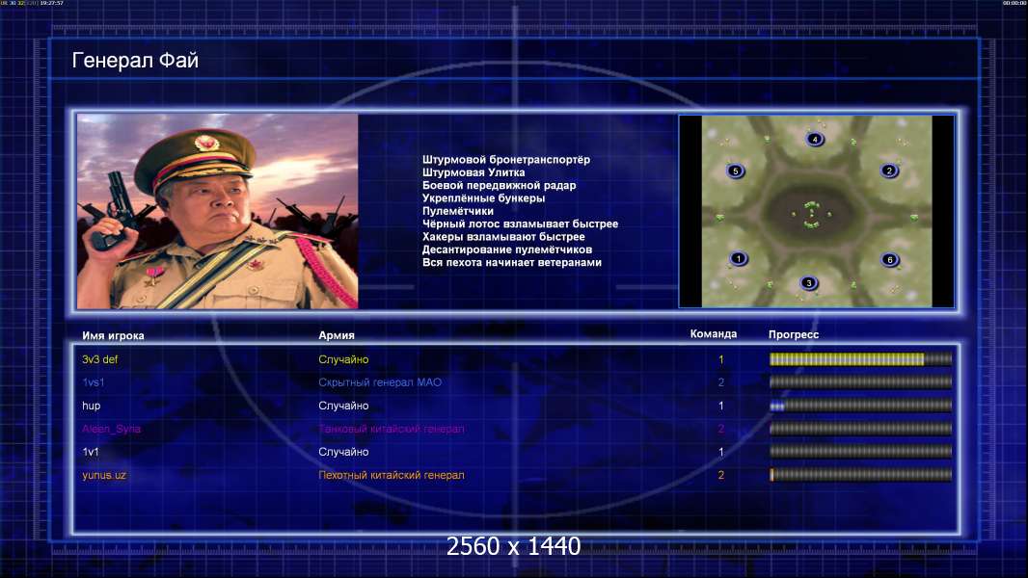The height and width of the screenshot is (578, 1028).
Task: Click player name '1v1'
Action: click(x=91, y=452)
